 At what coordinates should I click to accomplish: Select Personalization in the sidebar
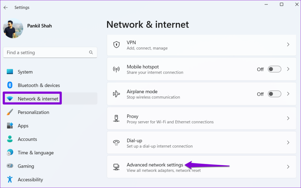click(33, 112)
